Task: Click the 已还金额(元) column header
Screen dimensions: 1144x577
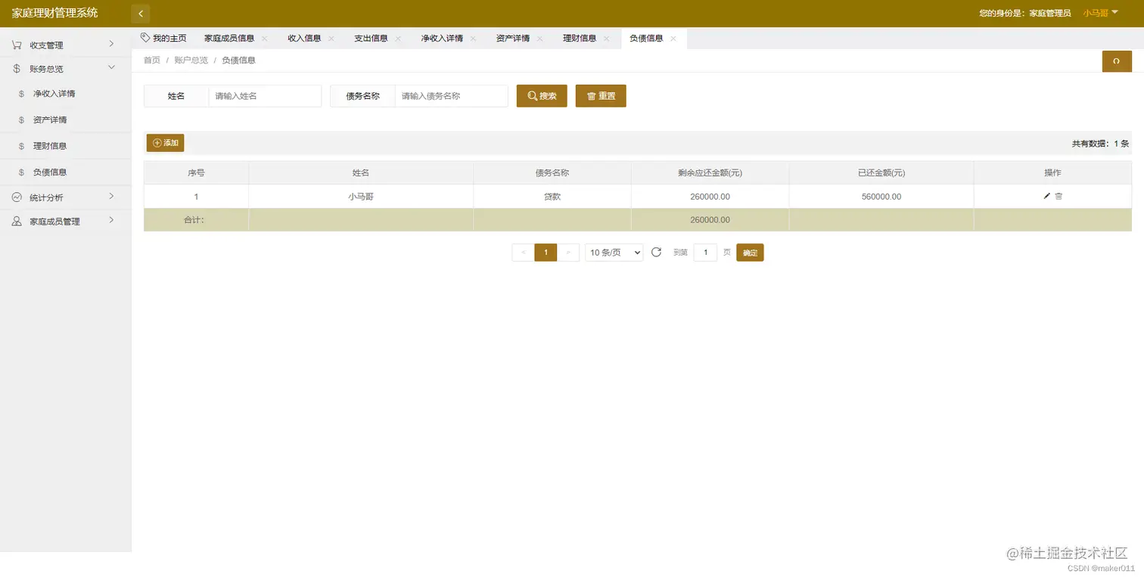Action: [x=881, y=173]
